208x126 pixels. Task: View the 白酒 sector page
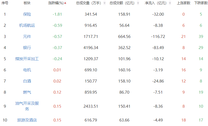click(27, 81)
